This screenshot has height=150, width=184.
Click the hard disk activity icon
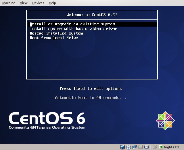(x=122, y=147)
